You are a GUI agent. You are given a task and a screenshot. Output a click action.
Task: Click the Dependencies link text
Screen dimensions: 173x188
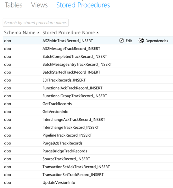(157, 41)
